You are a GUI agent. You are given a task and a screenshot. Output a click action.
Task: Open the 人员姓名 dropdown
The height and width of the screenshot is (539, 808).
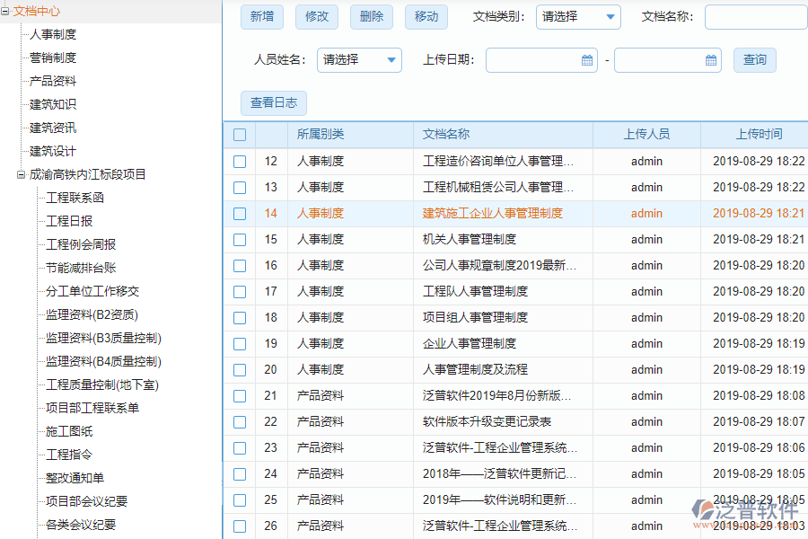tap(359, 60)
